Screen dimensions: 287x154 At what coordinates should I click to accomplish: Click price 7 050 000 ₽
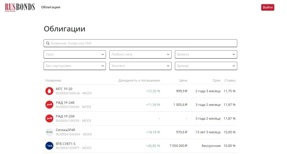178,146
